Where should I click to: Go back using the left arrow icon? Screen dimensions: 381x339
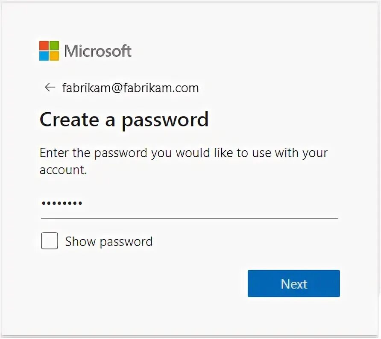(50, 87)
